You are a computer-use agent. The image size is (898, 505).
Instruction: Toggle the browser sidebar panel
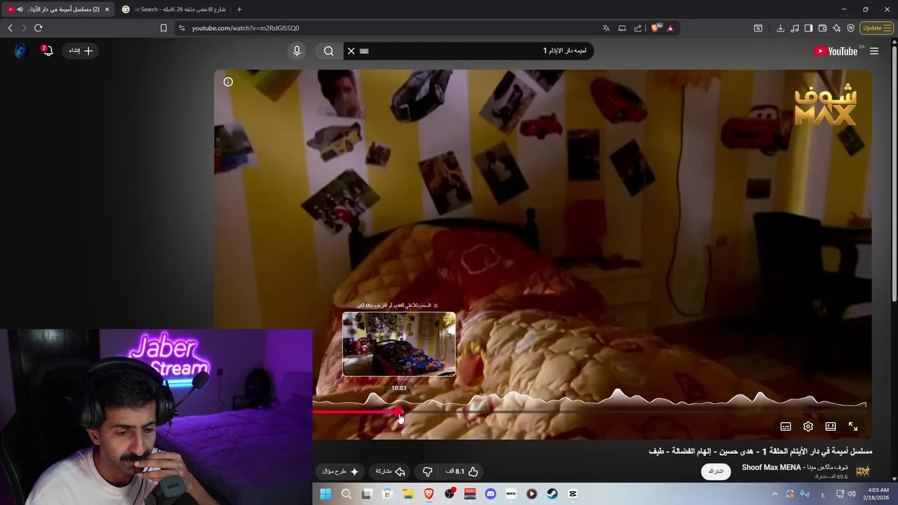(808, 28)
